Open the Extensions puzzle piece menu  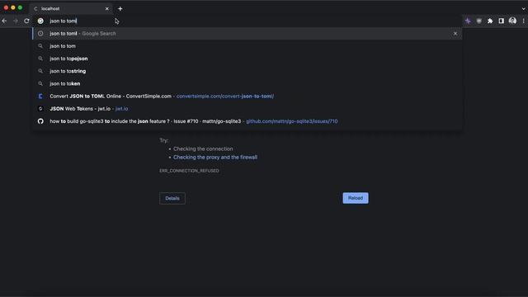pos(490,21)
